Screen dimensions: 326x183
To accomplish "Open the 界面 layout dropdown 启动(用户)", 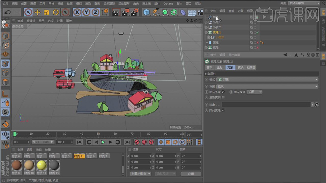I will pos(304,3).
